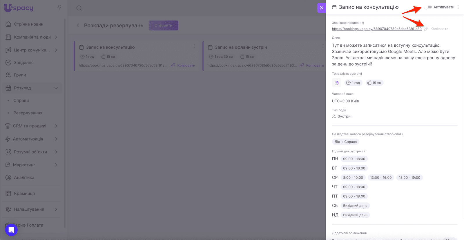Go back using the arrow beside Розклади резервувань
The width and height of the screenshot is (464, 240).
click(78, 26)
